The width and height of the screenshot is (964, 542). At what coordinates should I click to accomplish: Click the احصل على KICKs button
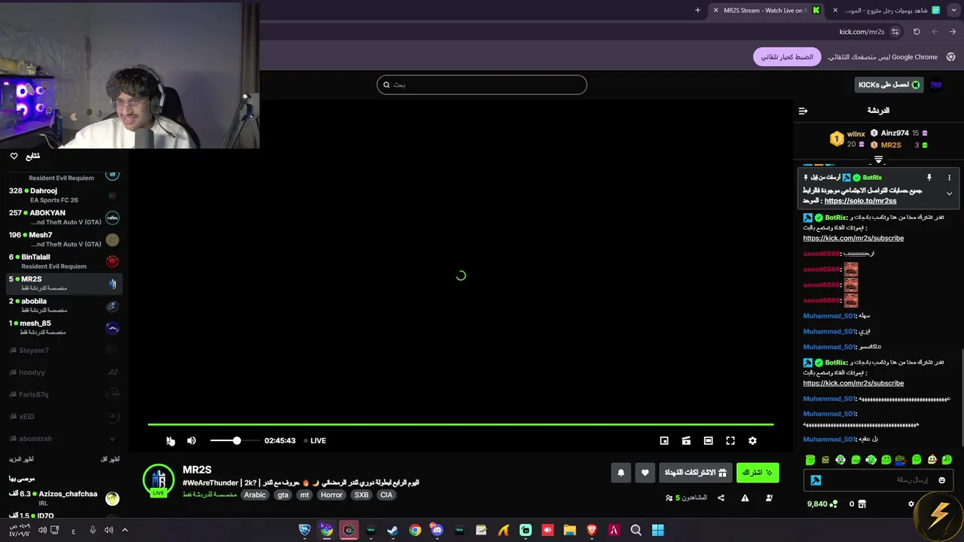pos(889,85)
